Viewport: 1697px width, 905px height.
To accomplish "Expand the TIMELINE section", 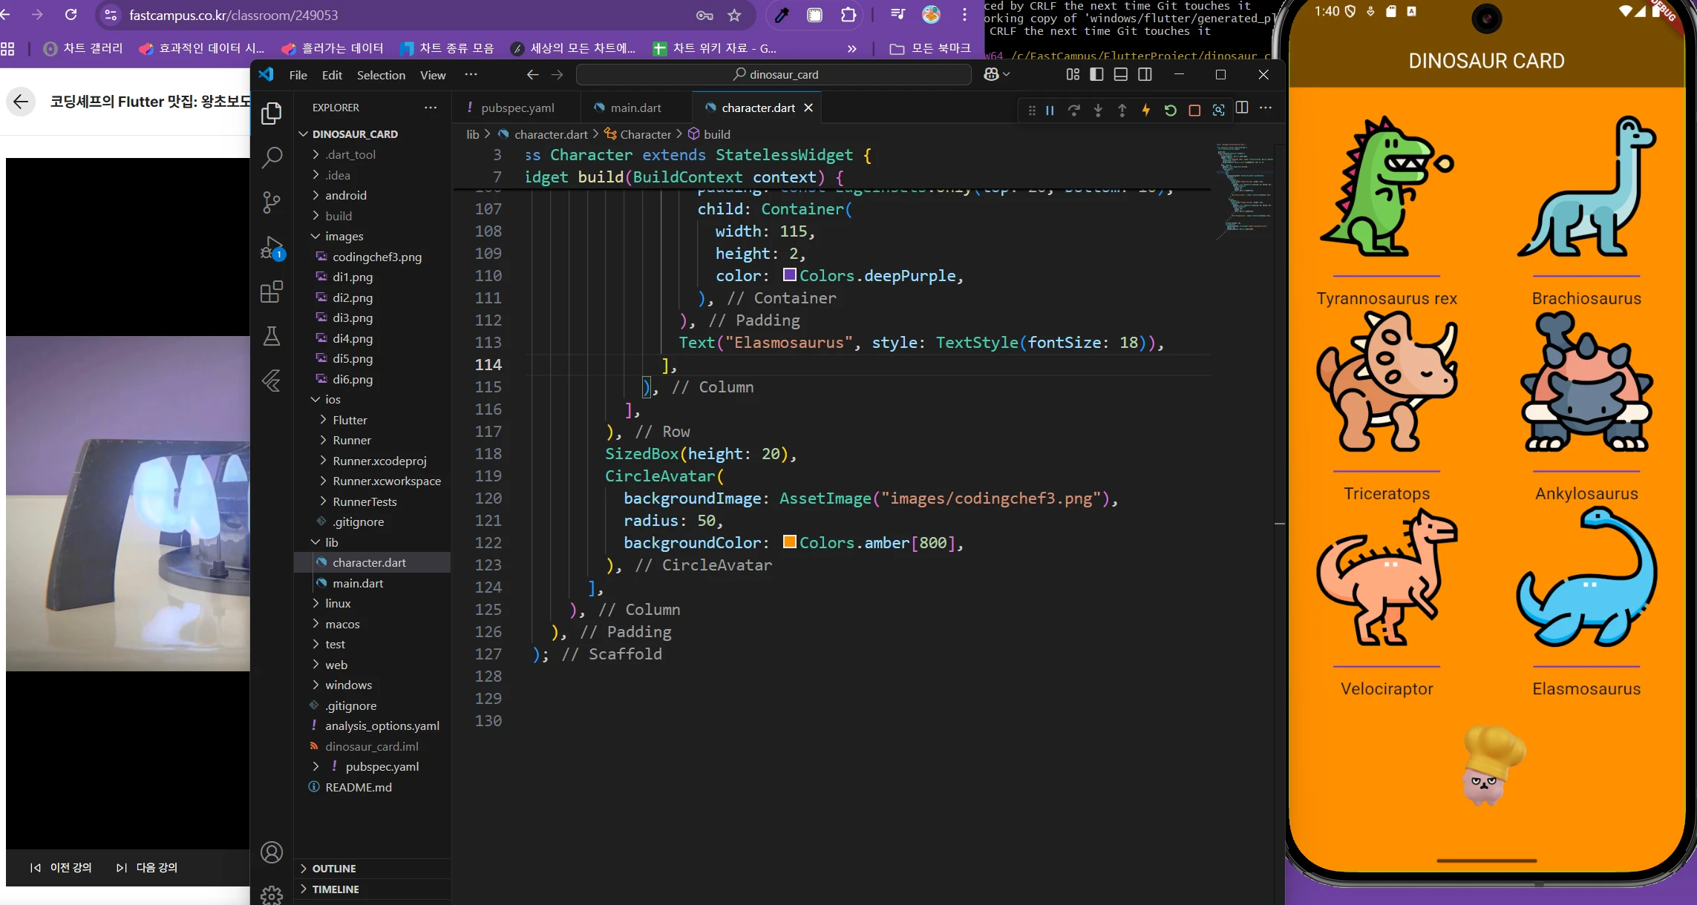I will (336, 889).
